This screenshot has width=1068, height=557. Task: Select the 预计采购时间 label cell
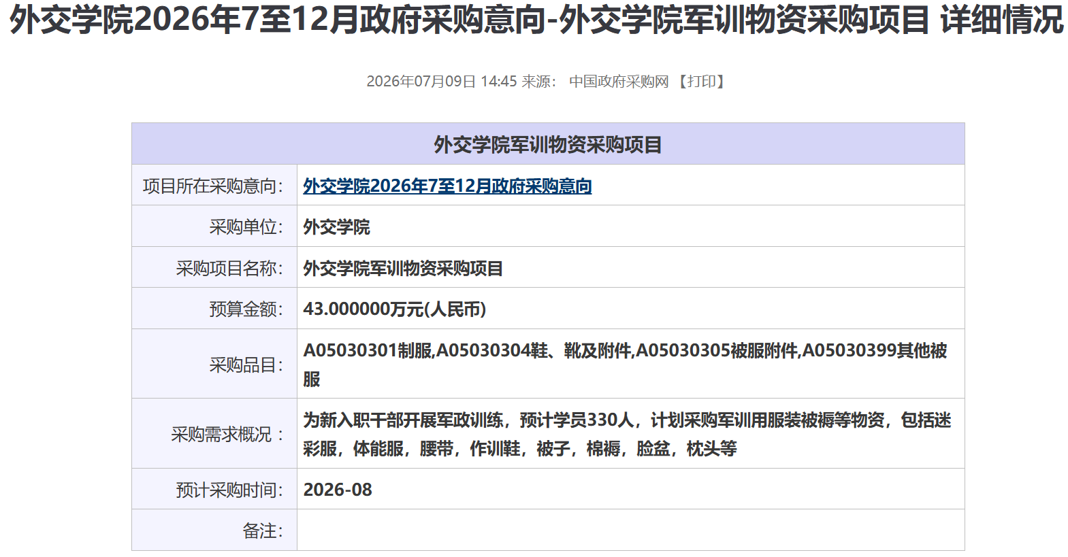214,489
